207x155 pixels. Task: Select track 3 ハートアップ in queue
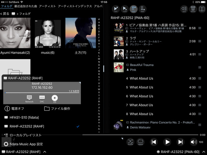click(x=158, y=54)
